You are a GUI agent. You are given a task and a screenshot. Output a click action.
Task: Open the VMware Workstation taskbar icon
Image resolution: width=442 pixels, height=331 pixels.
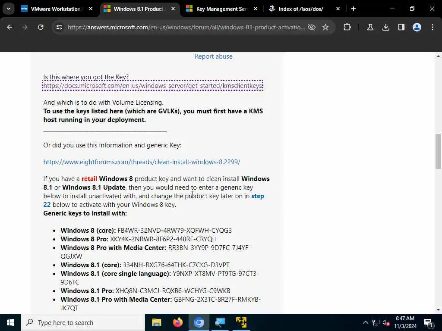[x=241, y=322]
